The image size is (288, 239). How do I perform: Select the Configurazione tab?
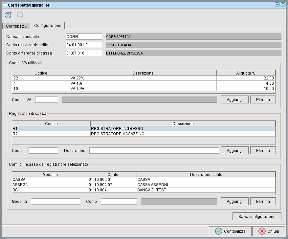(48, 26)
